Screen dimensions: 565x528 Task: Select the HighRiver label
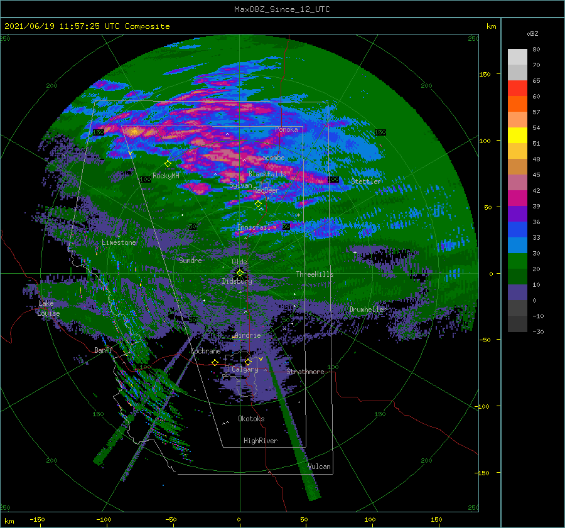click(x=261, y=441)
